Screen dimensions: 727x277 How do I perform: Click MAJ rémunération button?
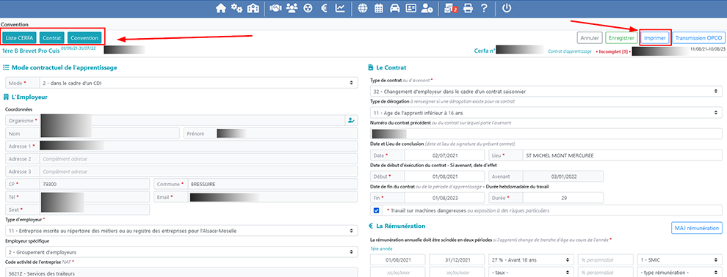[x=696, y=228]
